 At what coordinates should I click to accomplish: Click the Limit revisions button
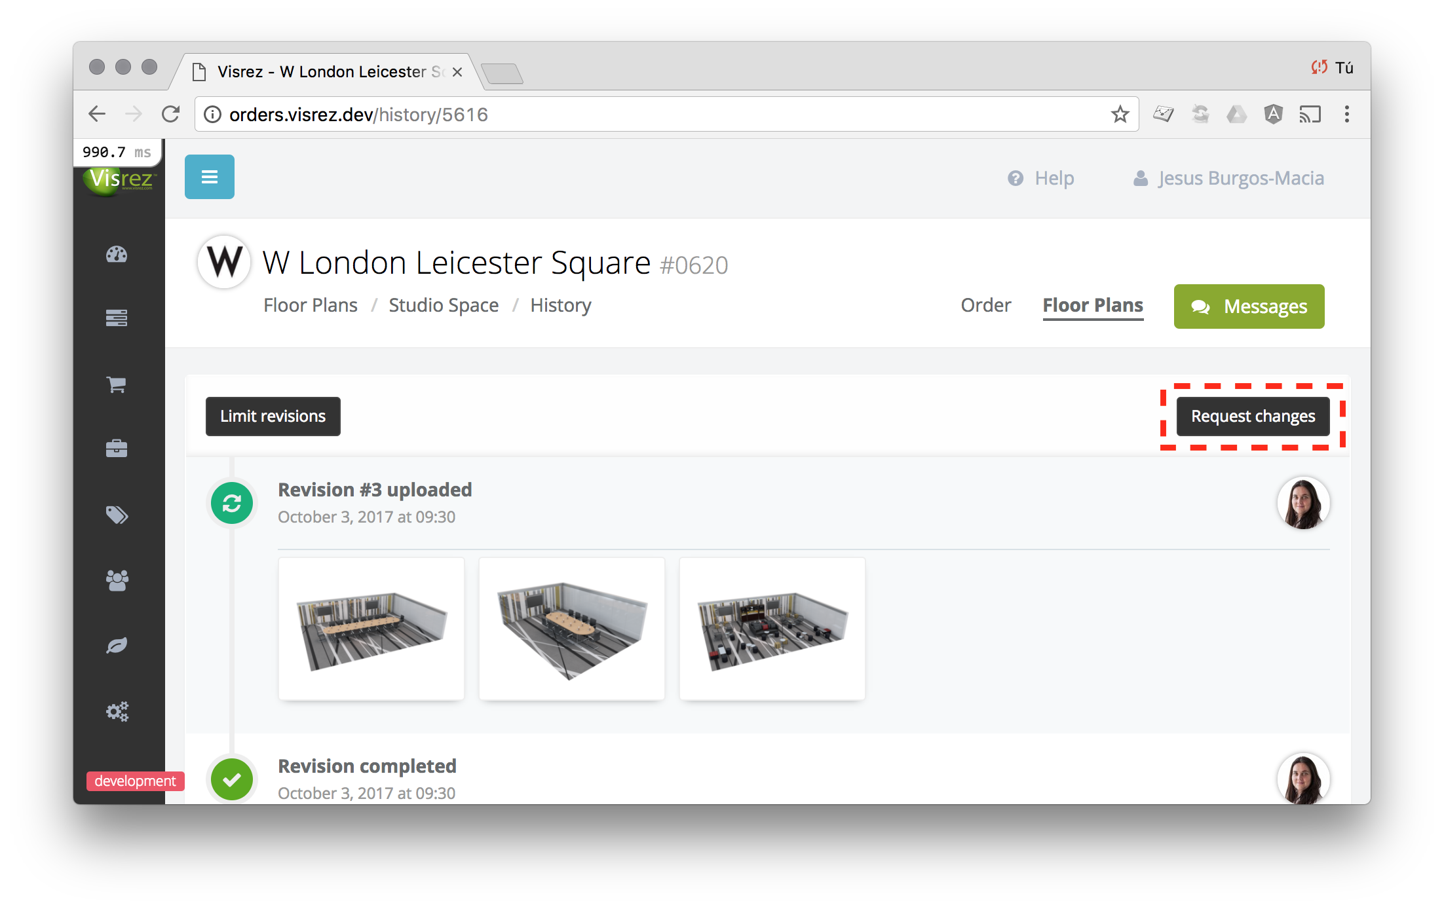pyautogui.click(x=273, y=417)
